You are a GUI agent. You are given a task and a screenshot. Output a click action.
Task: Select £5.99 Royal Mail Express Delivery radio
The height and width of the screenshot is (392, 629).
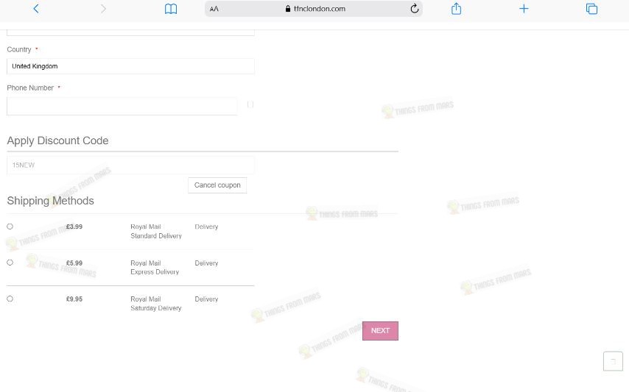pos(10,263)
